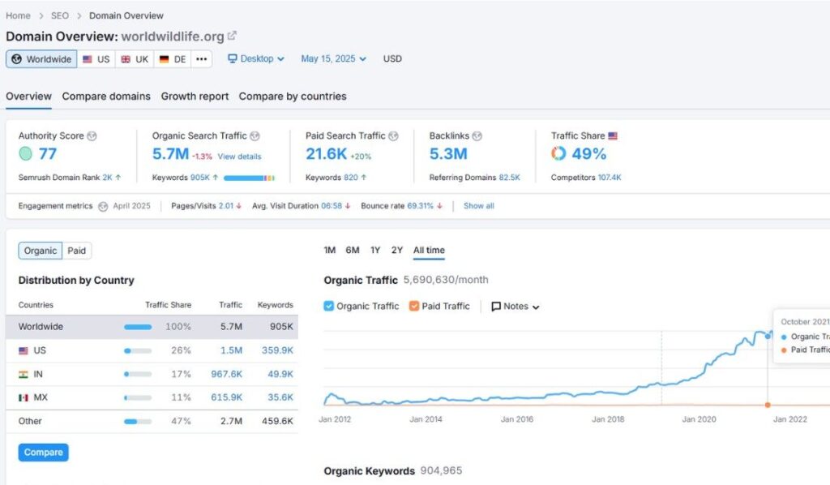The width and height of the screenshot is (830, 485).
Task: Click the US flag in country table
Action: pyautogui.click(x=24, y=350)
